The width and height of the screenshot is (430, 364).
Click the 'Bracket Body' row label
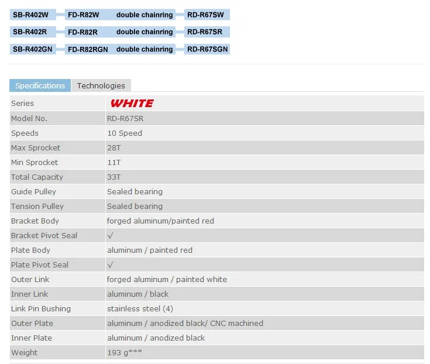35,221
